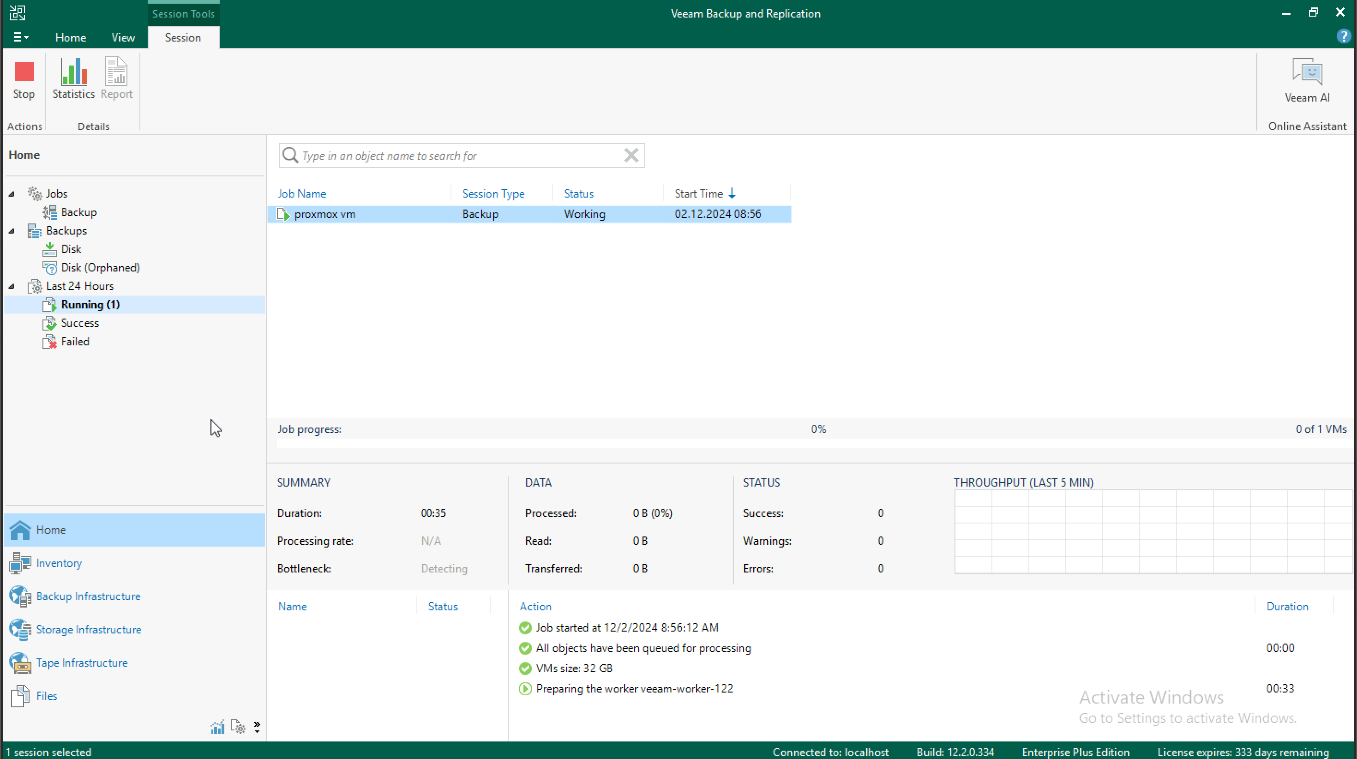1357x759 pixels.
Task: Generate a backup Report
Action: coord(116,79)
